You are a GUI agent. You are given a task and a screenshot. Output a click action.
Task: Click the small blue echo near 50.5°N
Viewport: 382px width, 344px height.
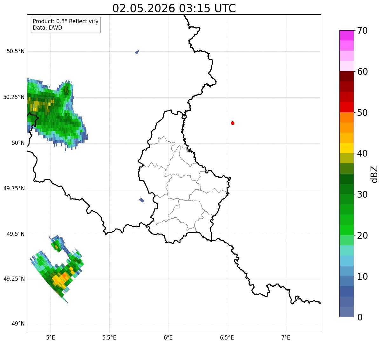click(x=137, y=52)
